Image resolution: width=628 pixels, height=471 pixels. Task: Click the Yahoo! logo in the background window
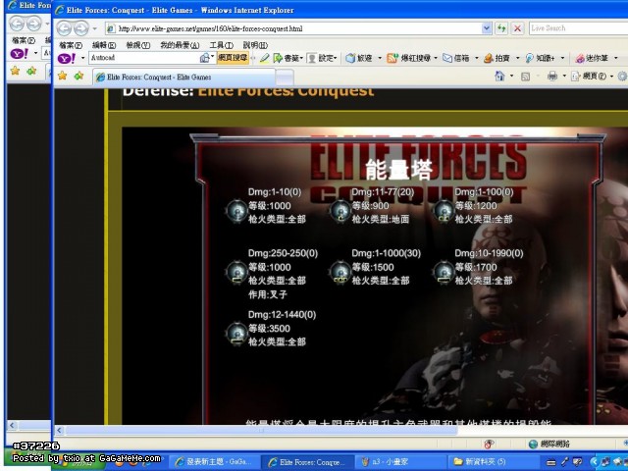[19, 53]
